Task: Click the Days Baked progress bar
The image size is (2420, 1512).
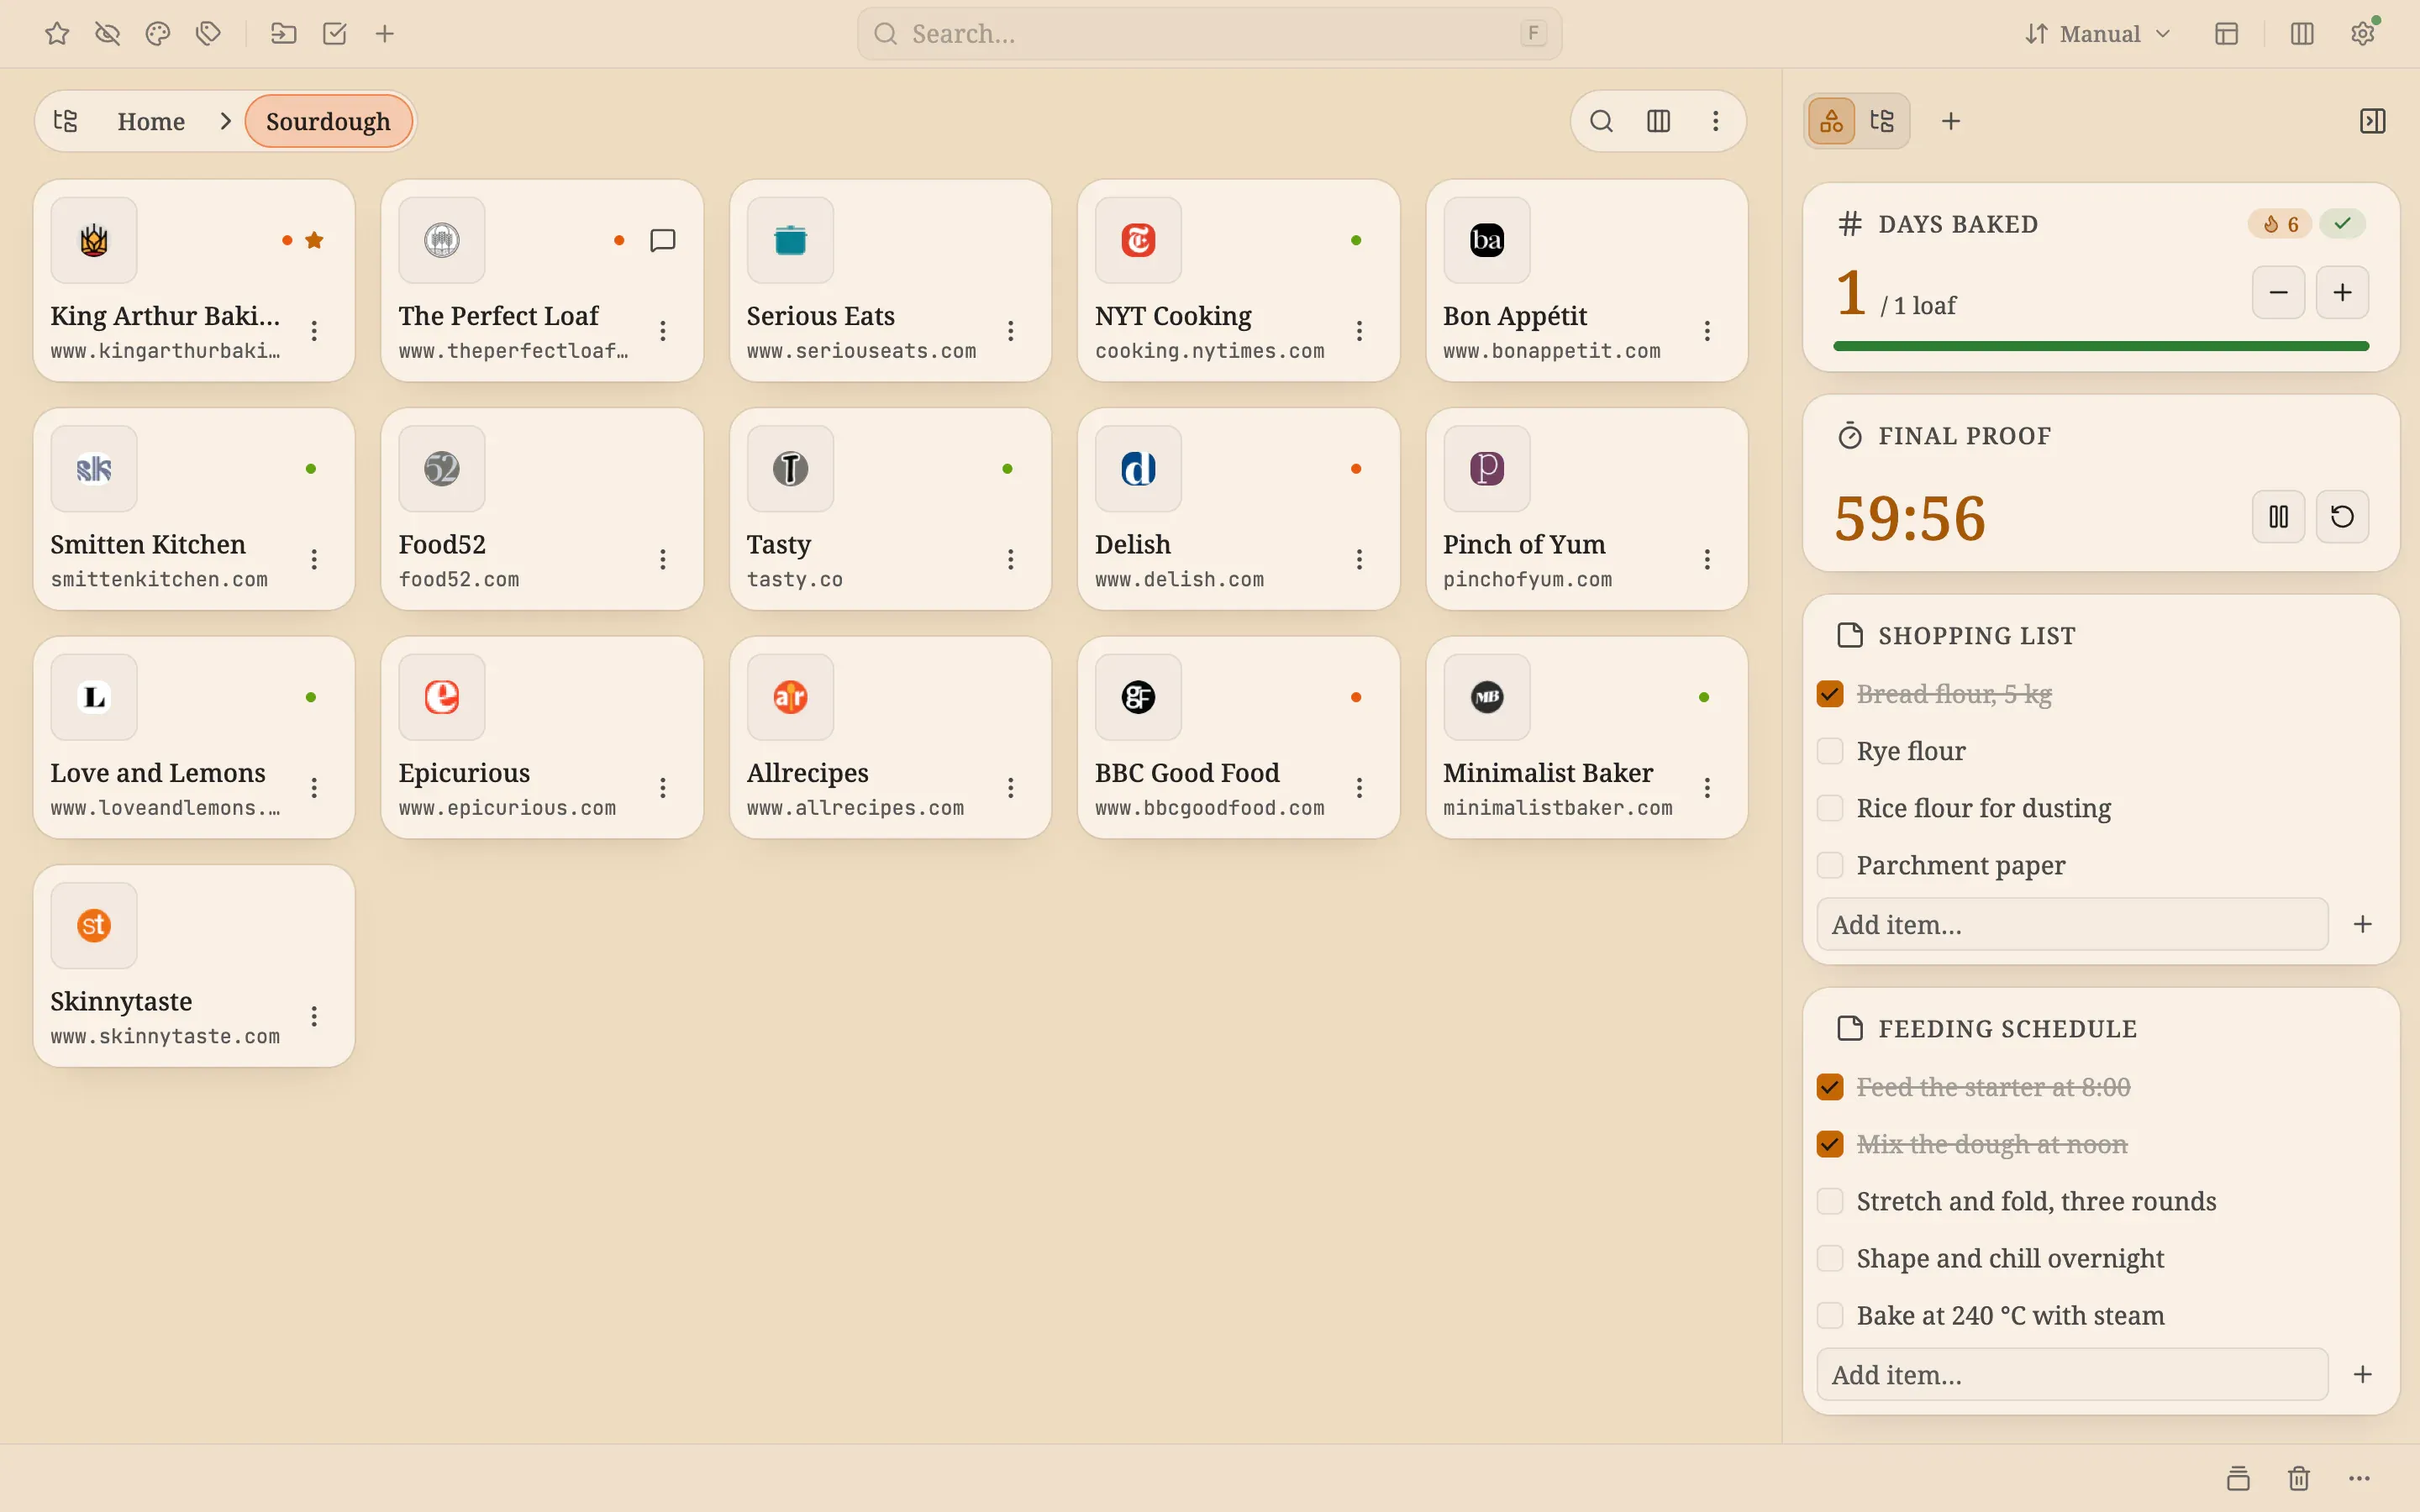Action: pyautogui.click(x=2101, y=346)
